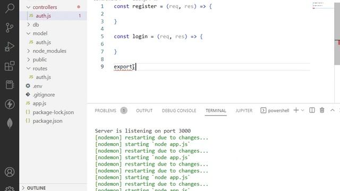Expand the db folder

53,25
